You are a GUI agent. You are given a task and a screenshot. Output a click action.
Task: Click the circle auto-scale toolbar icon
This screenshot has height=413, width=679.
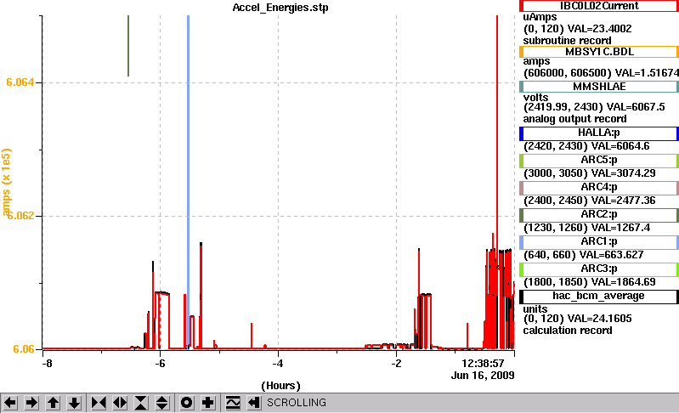[x=187, y=403]
